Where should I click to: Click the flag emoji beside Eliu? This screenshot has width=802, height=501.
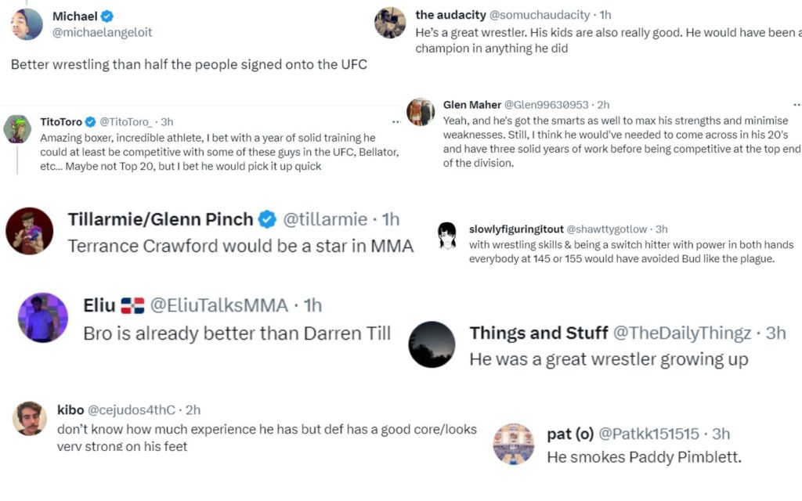click(132, 305)
